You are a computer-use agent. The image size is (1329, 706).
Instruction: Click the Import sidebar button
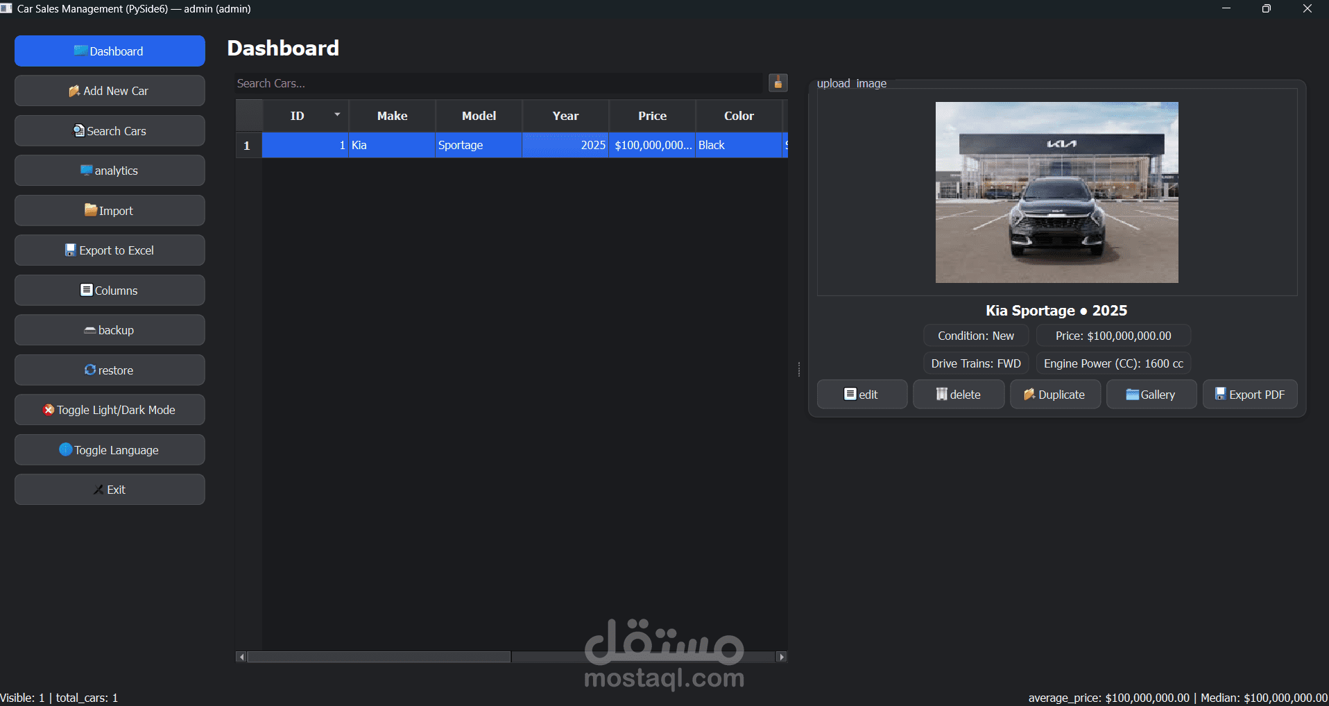pyautogui.click(x=110, y=211)
